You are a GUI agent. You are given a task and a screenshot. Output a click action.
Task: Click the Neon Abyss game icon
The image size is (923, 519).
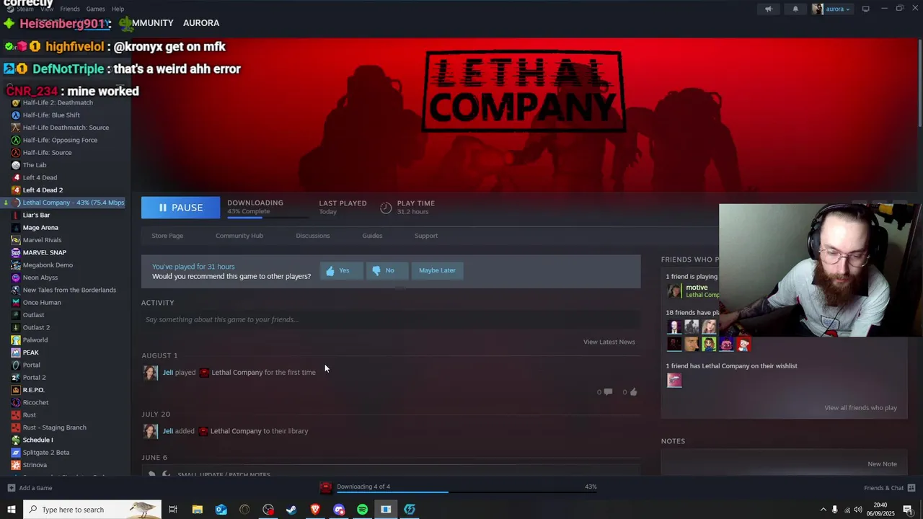point(16,278)
